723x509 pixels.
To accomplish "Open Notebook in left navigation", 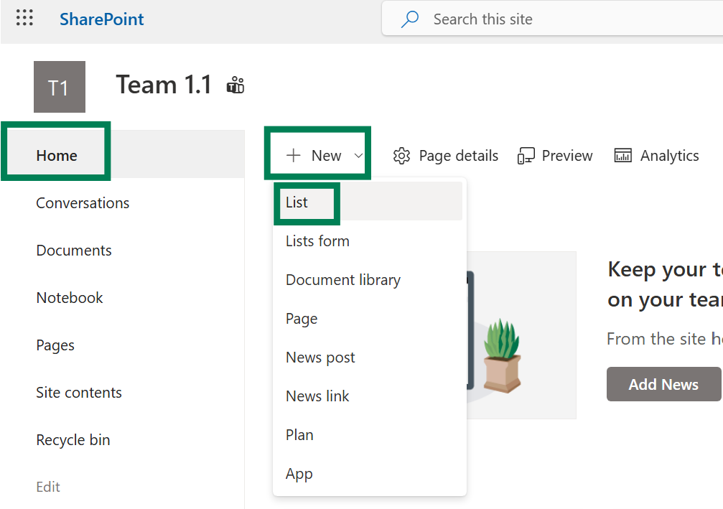I will click(x=70, y=298).
